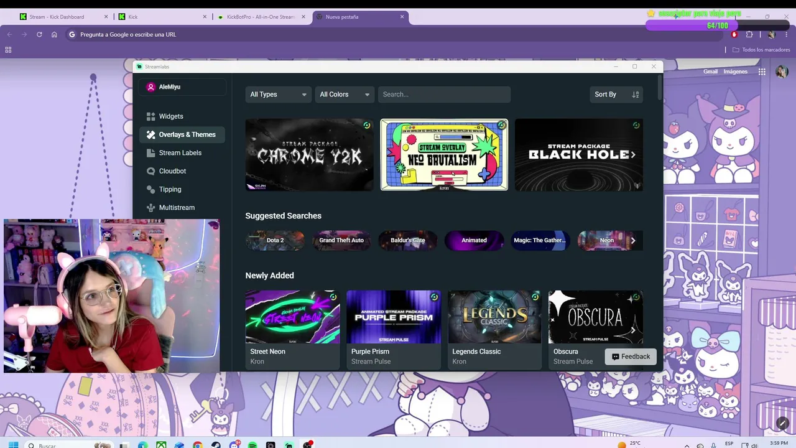Open Steam from the taskbar
The height and width of the screenshot is (448, 796).
(216, 445)
